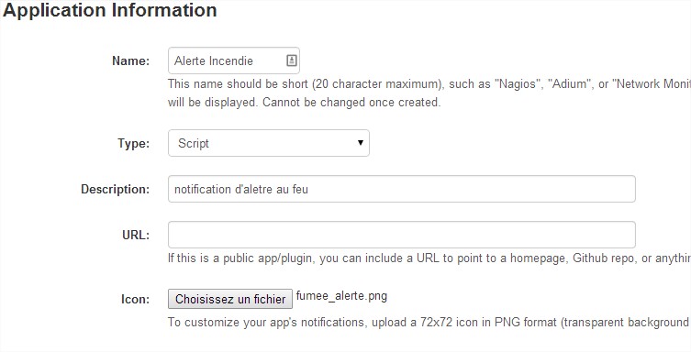Click the contact autofill icon in Name field
This screenshot has width=691, height=352.
click(x=292, y=60)
